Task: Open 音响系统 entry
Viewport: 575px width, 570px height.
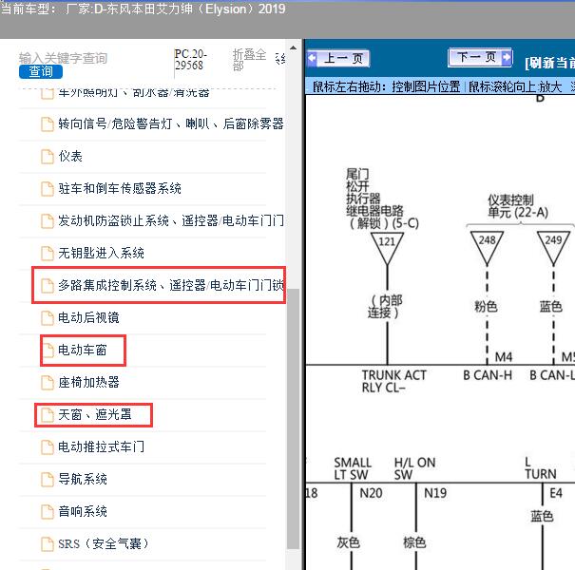Action: pos(83,511)
